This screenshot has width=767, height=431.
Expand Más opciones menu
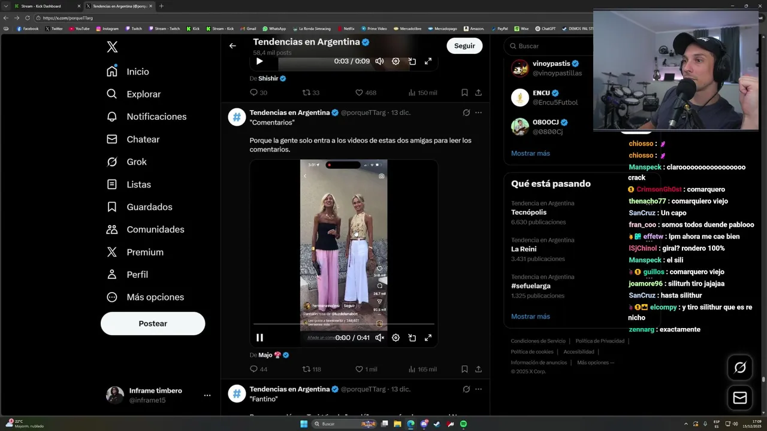tap(145, 297)
